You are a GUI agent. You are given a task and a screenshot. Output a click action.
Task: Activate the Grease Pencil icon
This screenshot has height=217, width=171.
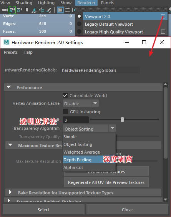pyautogui.click(x=49, y=10)
